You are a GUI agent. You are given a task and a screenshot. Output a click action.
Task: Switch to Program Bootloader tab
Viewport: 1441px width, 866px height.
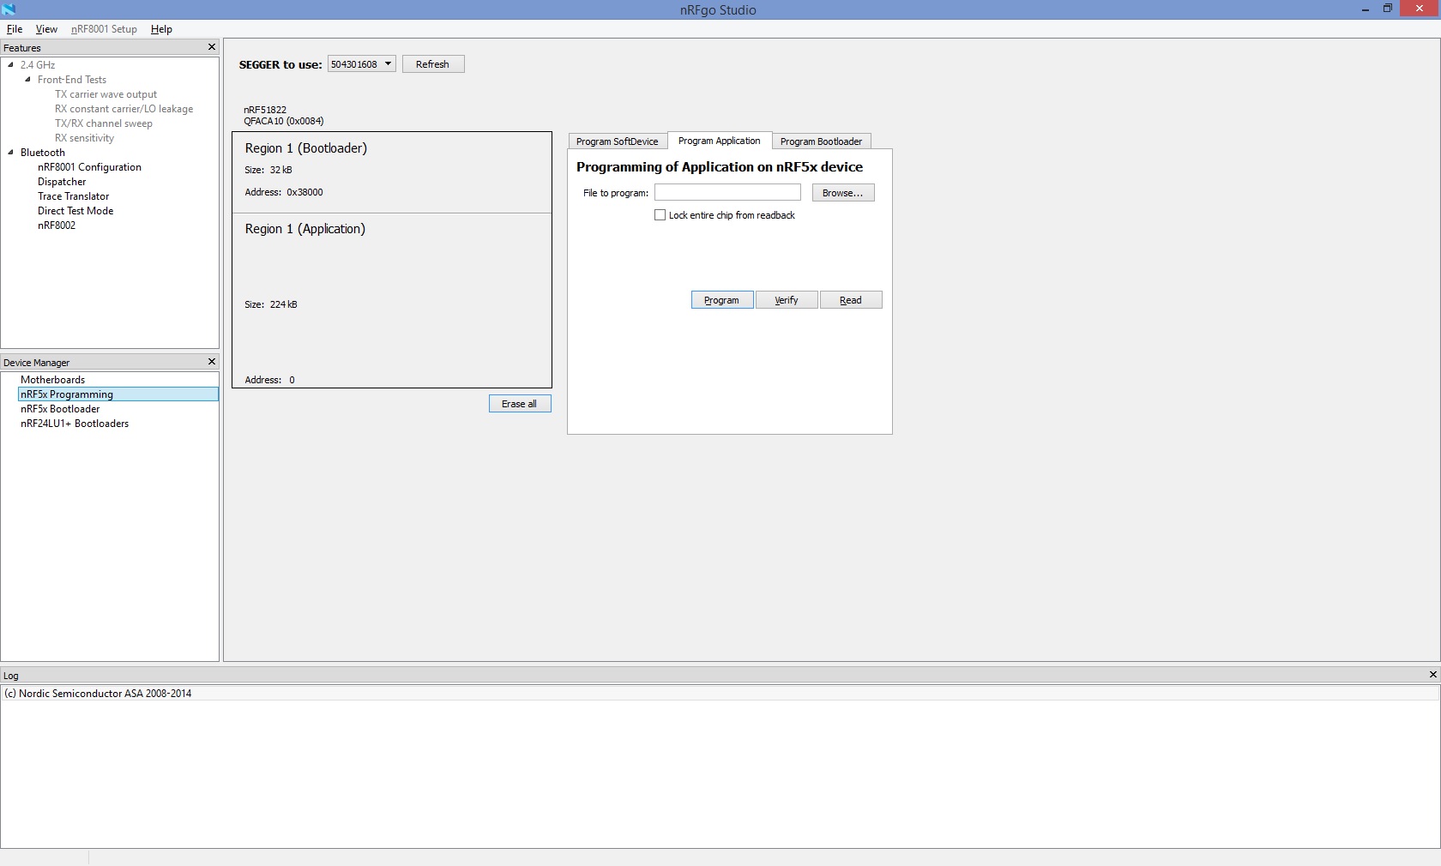821,141
